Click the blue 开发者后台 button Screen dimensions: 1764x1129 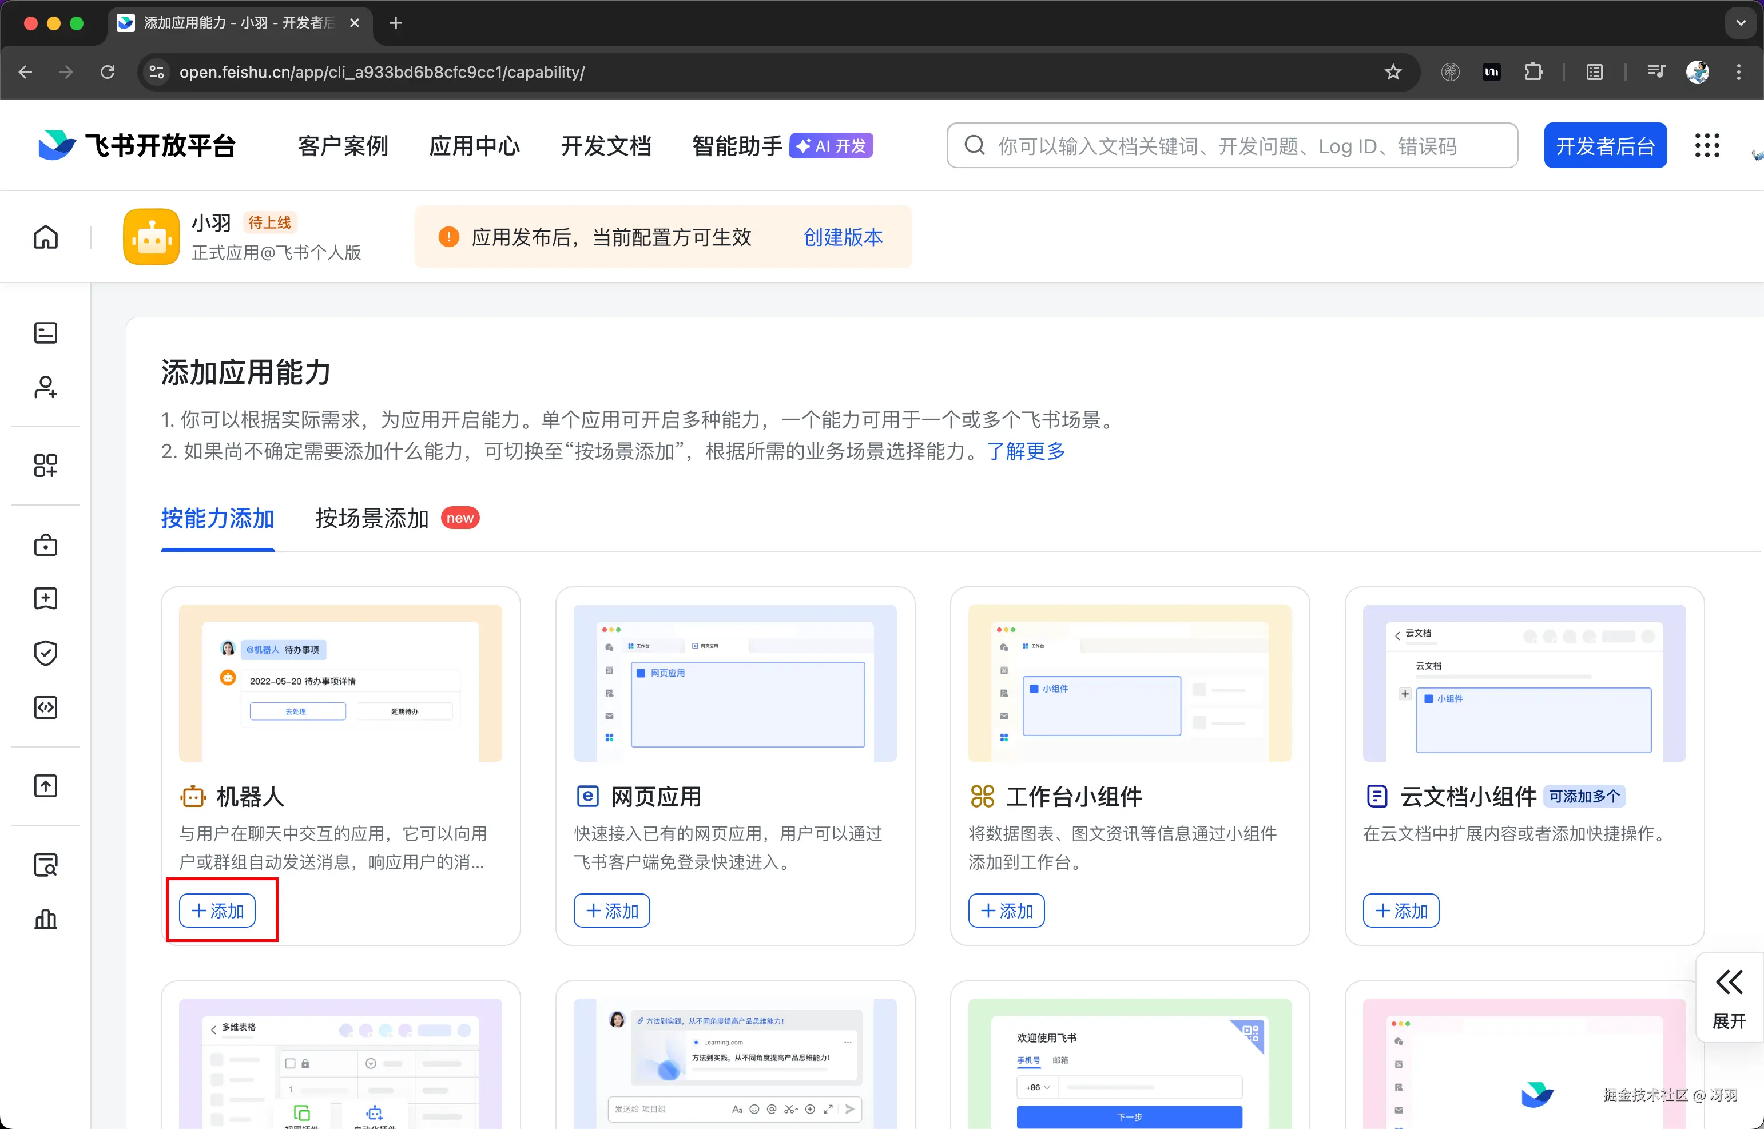click(x=1604, y=146)
